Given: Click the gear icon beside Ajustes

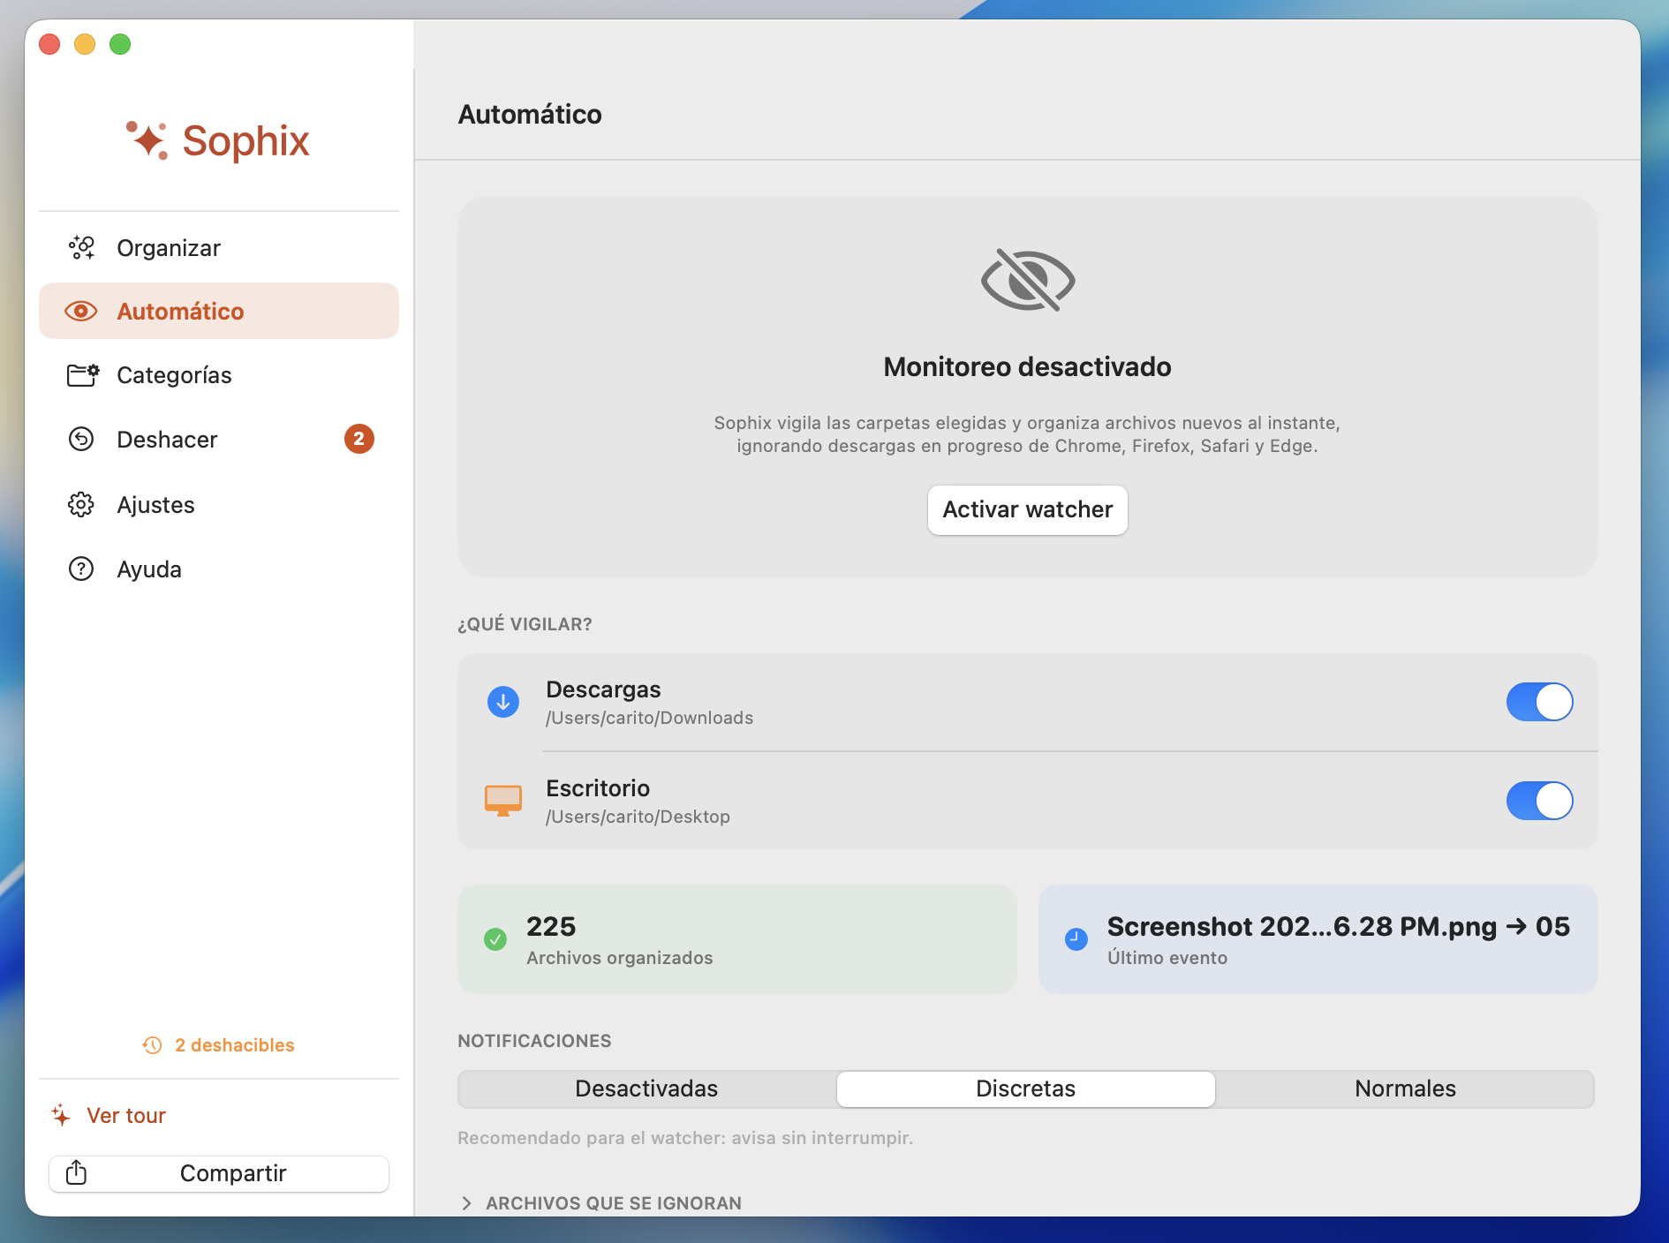Looking at the screenshot, I should [x=81, y=504].
